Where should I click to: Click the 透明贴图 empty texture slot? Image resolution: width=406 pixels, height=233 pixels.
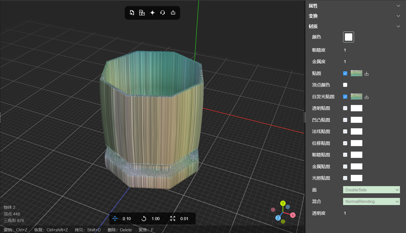tap(357, 108)
